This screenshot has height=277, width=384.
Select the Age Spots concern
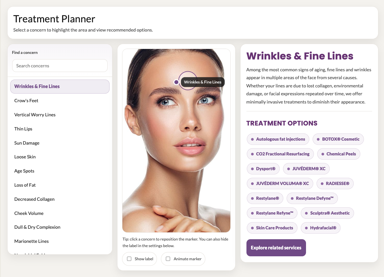coord(23,171)
